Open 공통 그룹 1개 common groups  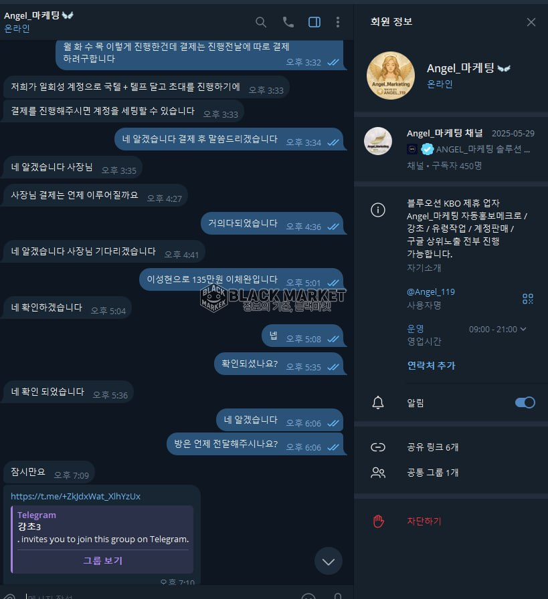click(451, 473)
